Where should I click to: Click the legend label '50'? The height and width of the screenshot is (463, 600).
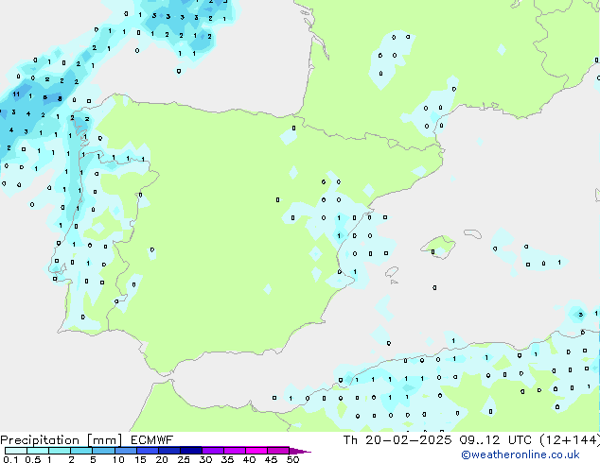(x=292, y=459)
